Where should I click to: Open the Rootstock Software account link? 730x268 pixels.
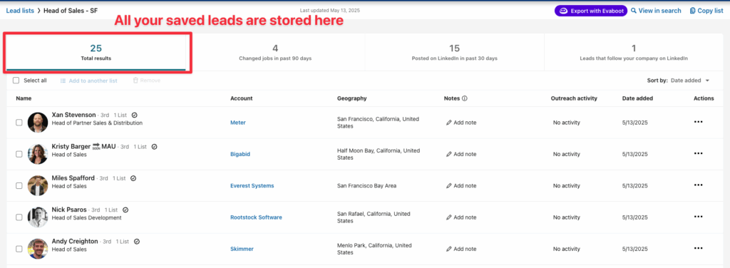coord(256,217)
